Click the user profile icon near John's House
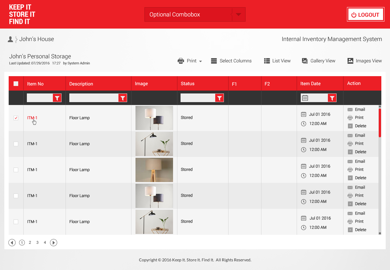Screen dimensions: 390x270 pos(10,39)
